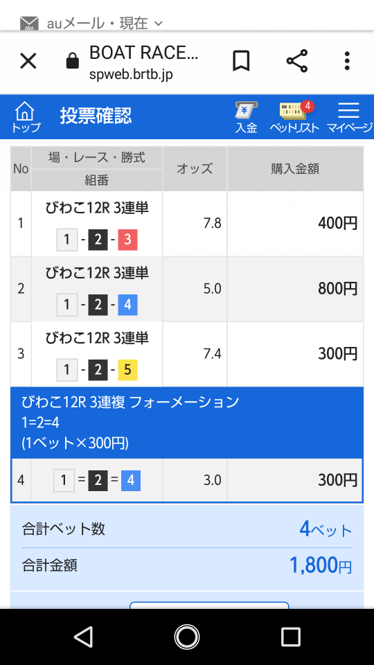374x665 pixels.
Task: Open the マイページ hamburger menu
Action: [x=349, y=118]
